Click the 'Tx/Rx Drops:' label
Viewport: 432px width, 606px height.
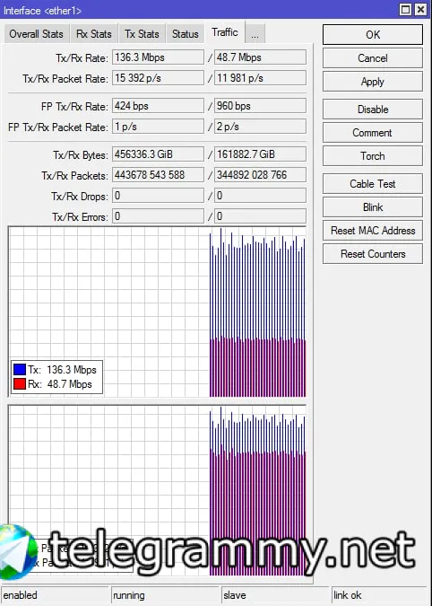(80, 197)
